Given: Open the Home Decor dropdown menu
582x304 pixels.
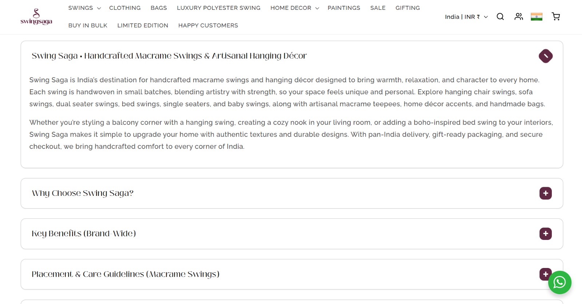Looking at the screenshot, I should coord(295,8).
